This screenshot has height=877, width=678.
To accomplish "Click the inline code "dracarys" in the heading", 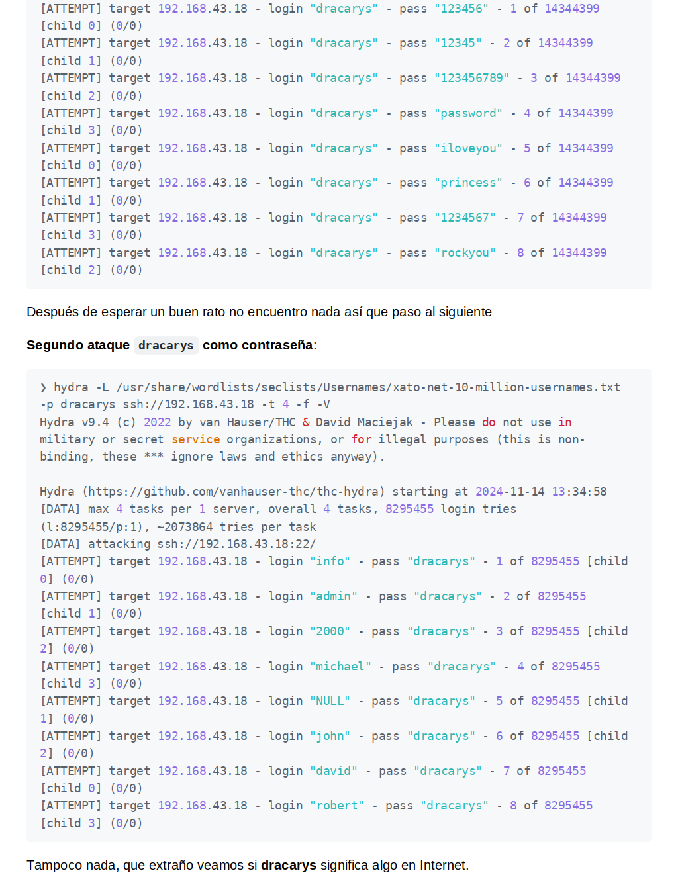I will tap(166, 346).
